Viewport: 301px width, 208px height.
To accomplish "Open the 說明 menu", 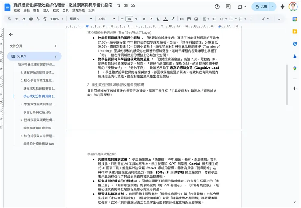I will [92, 11].
